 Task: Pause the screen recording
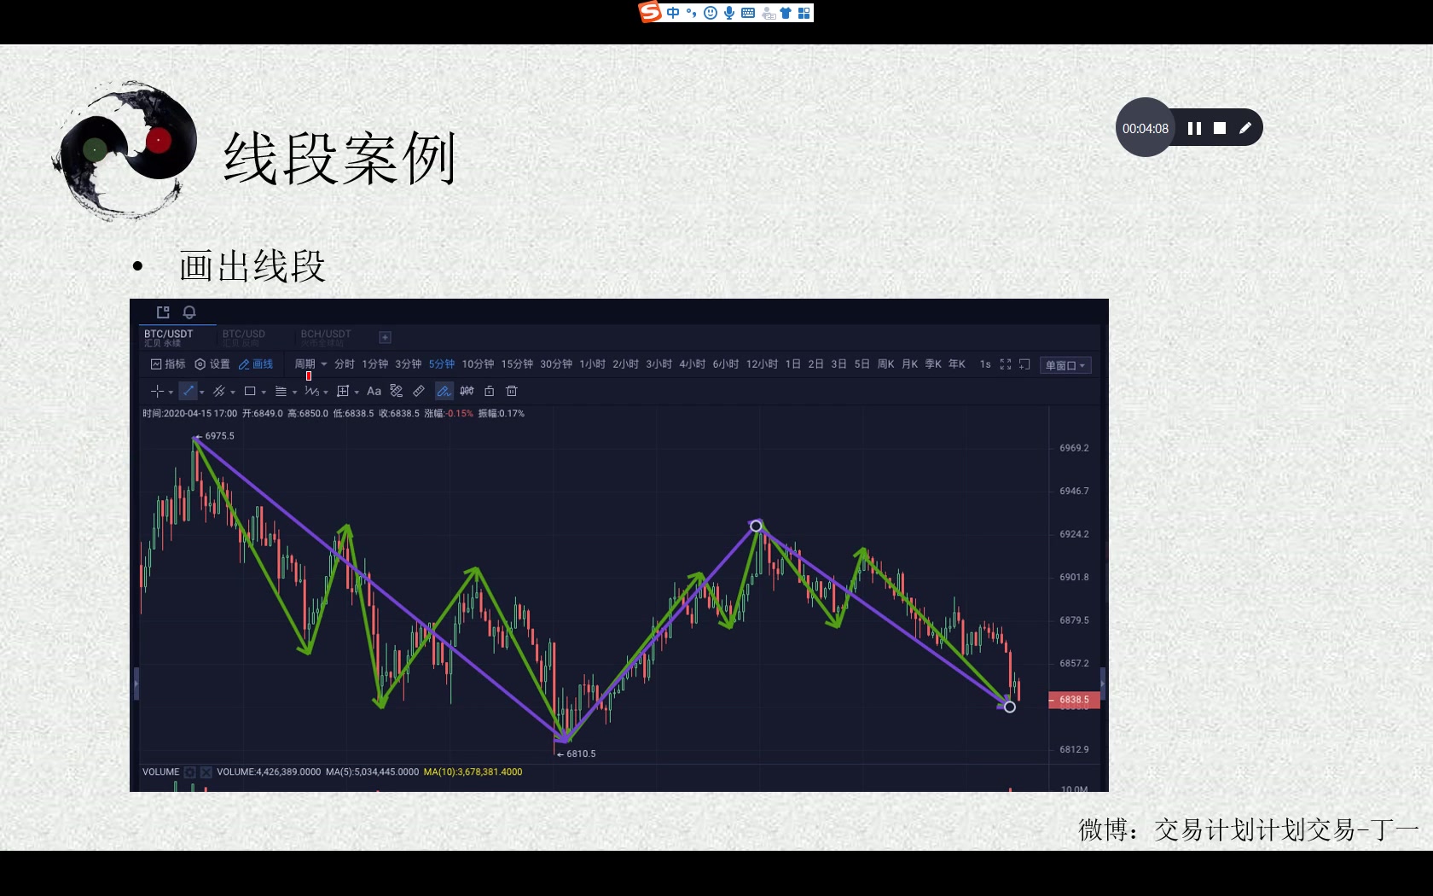point(1194,128)
